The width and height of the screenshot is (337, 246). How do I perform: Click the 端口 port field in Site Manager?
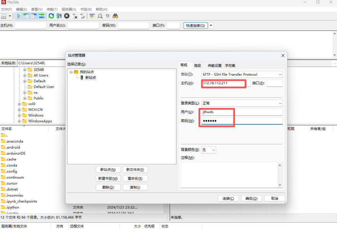274,83
